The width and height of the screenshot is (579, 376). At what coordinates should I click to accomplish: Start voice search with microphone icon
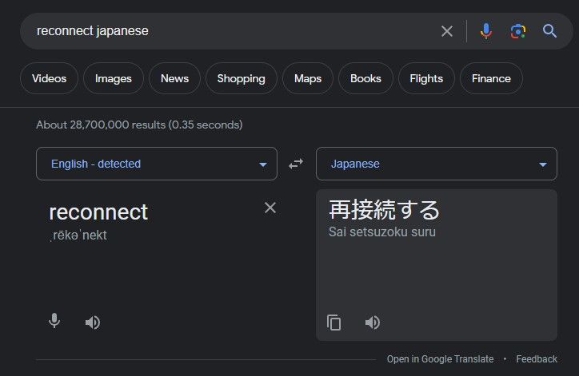coord(485,31)
